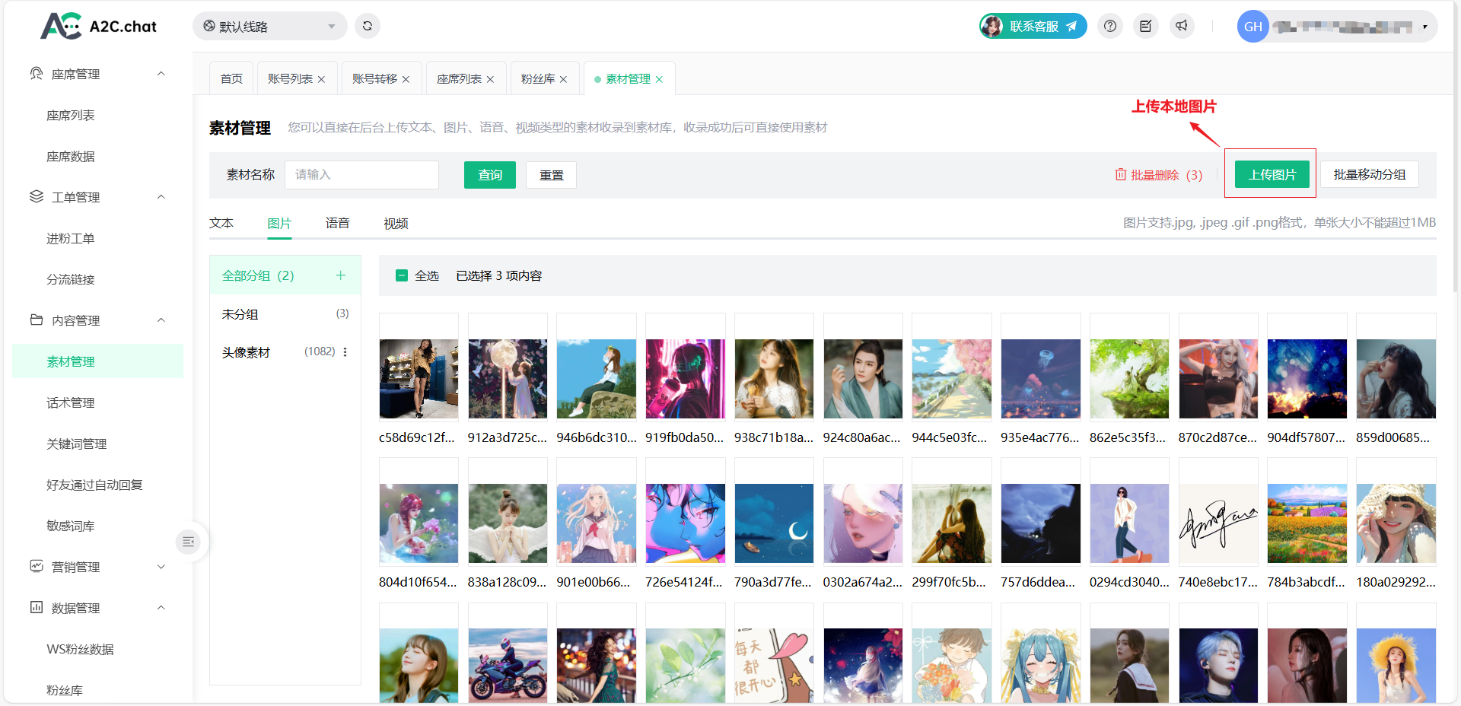Switch to the 语音 tab

[x=337, y=223]
